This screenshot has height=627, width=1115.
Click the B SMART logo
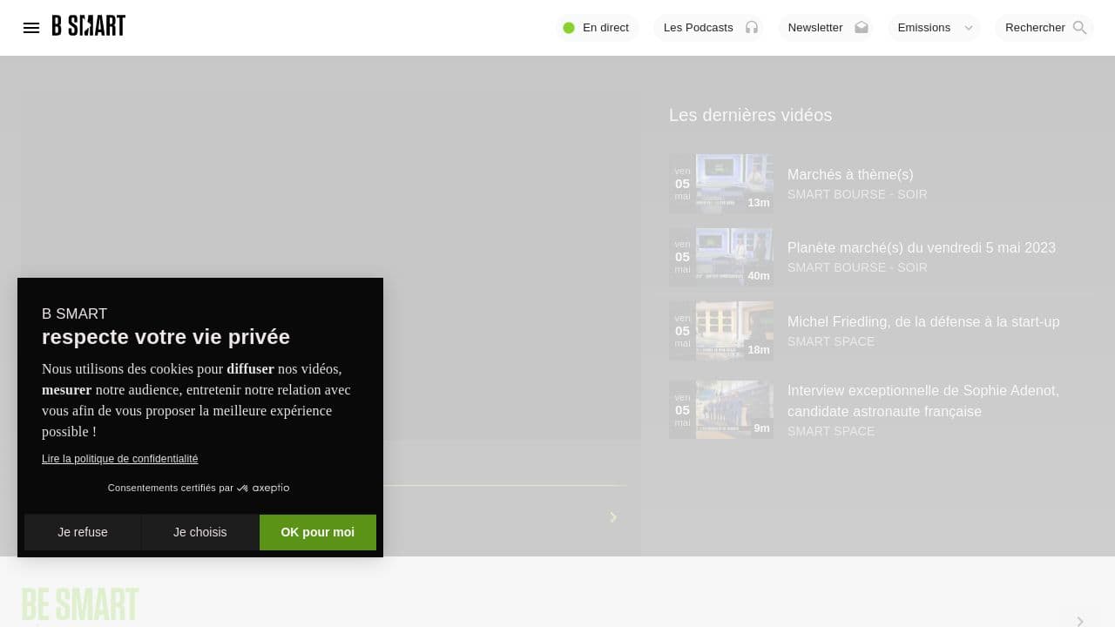click(88, 26)
